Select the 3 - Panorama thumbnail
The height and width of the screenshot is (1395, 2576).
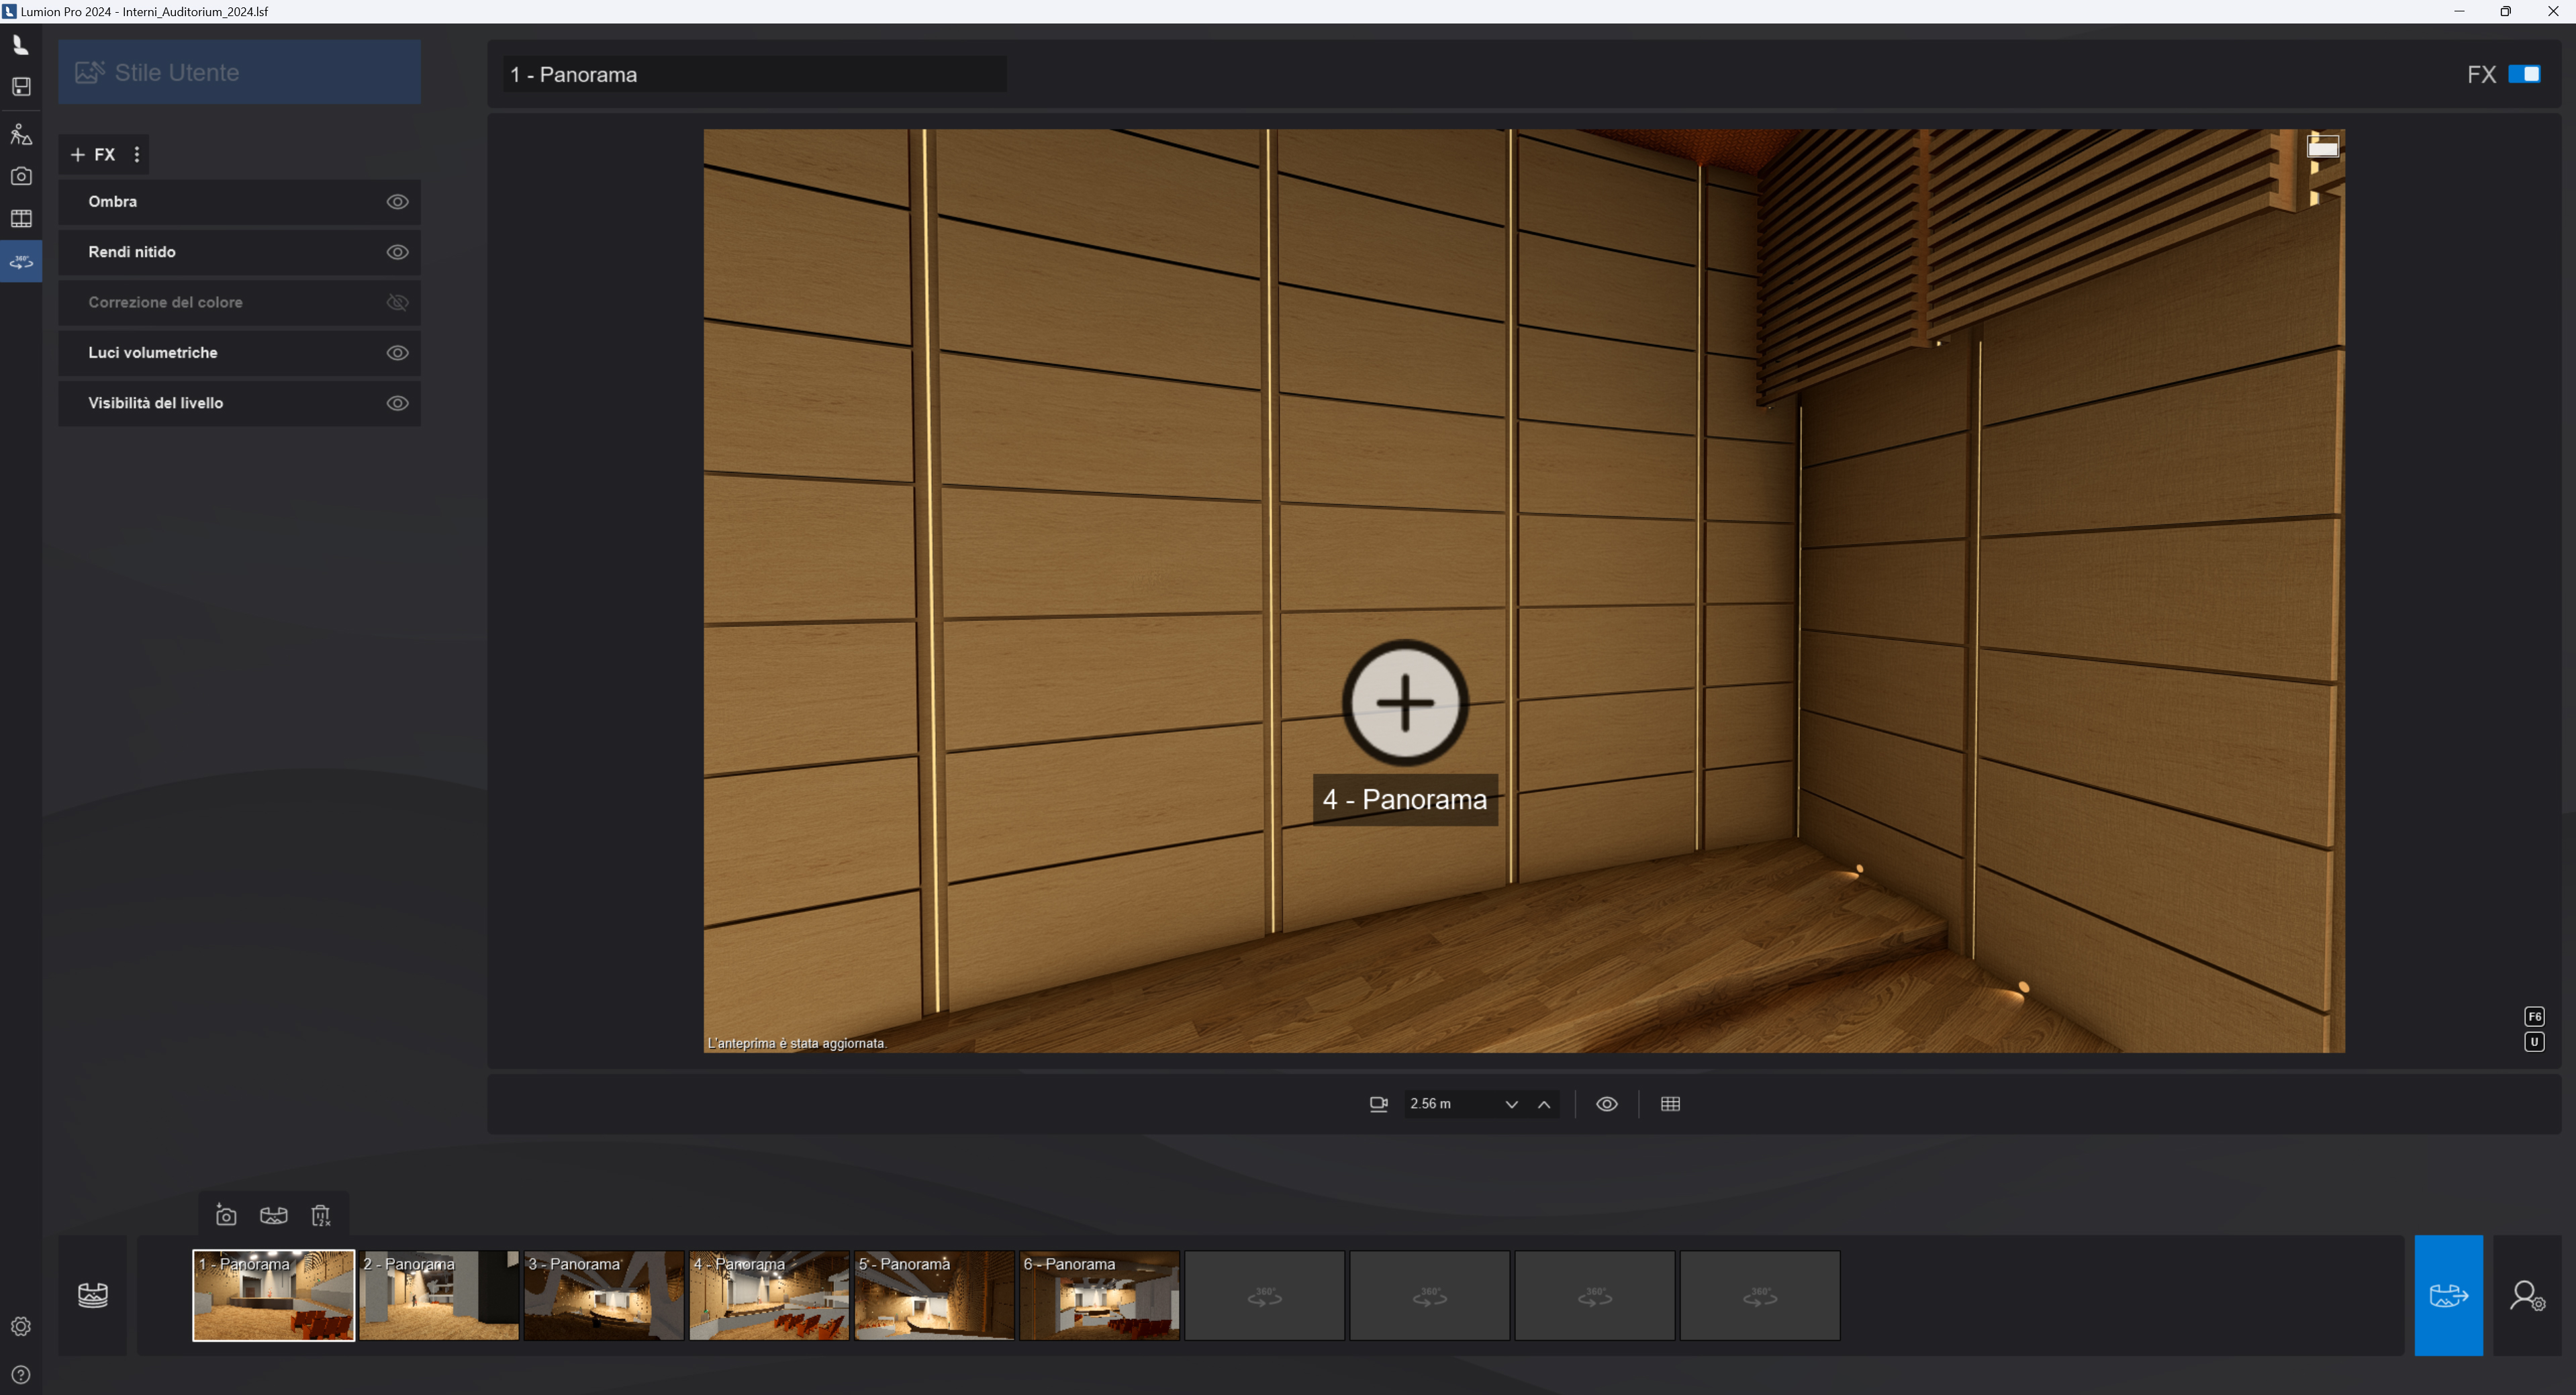point(604,1296)
